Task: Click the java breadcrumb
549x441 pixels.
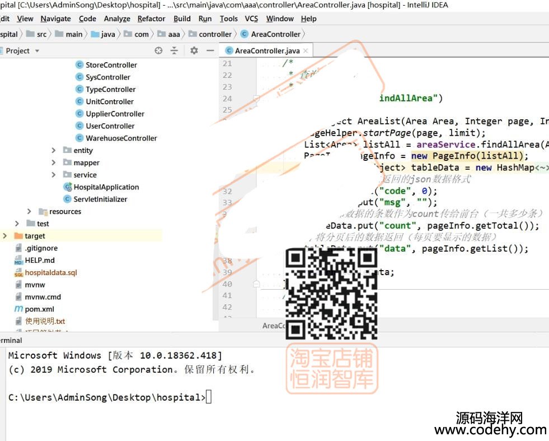Action: pos(104,34)
